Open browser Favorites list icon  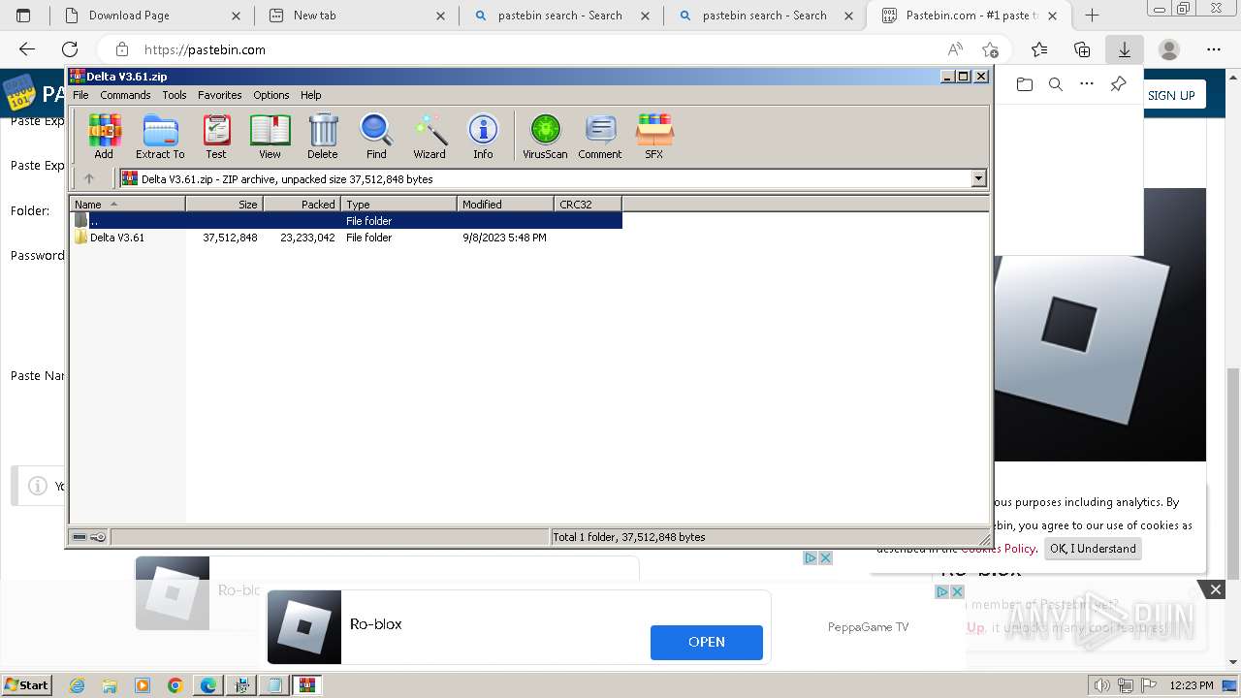point(1039,49)
